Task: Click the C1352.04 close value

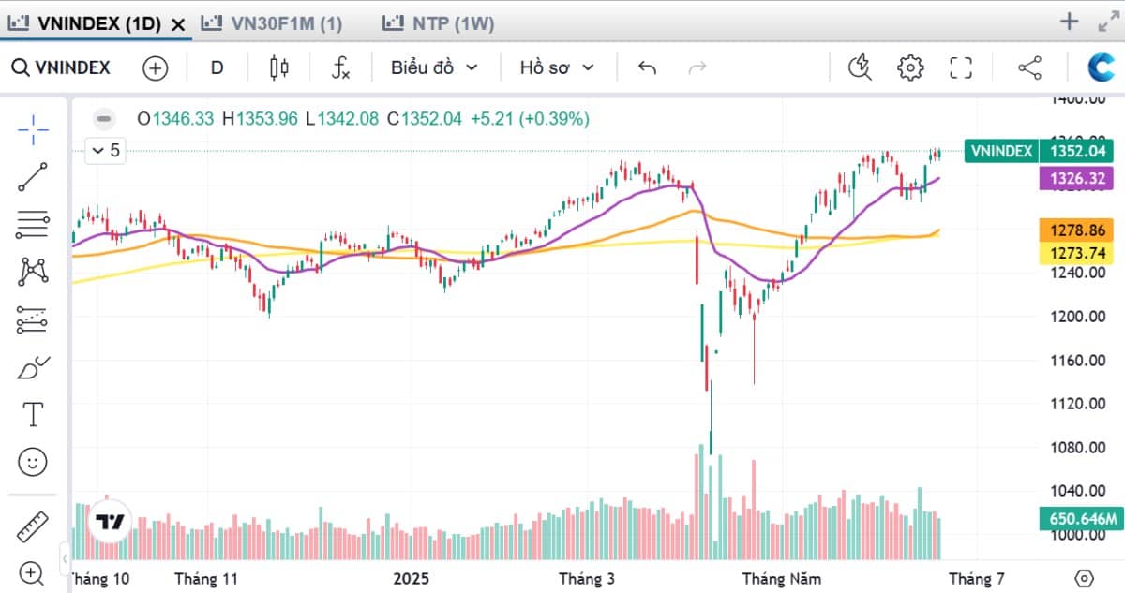Action: (425, 119)
